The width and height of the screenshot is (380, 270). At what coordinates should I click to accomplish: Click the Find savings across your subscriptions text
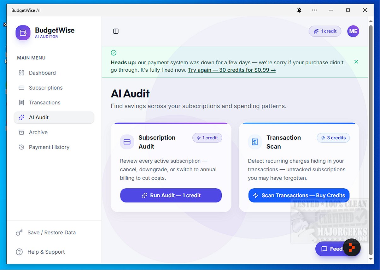(199, 106)
